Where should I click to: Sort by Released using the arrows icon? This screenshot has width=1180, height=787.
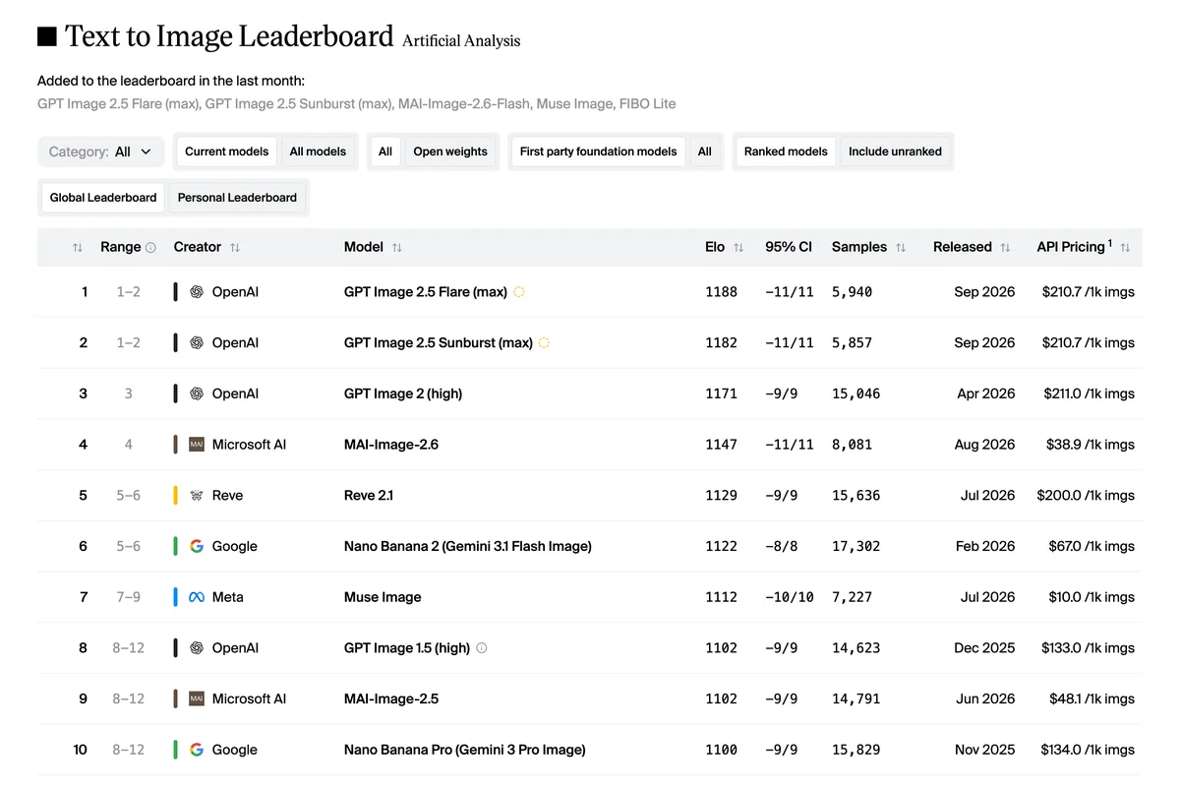(1005, 248)
